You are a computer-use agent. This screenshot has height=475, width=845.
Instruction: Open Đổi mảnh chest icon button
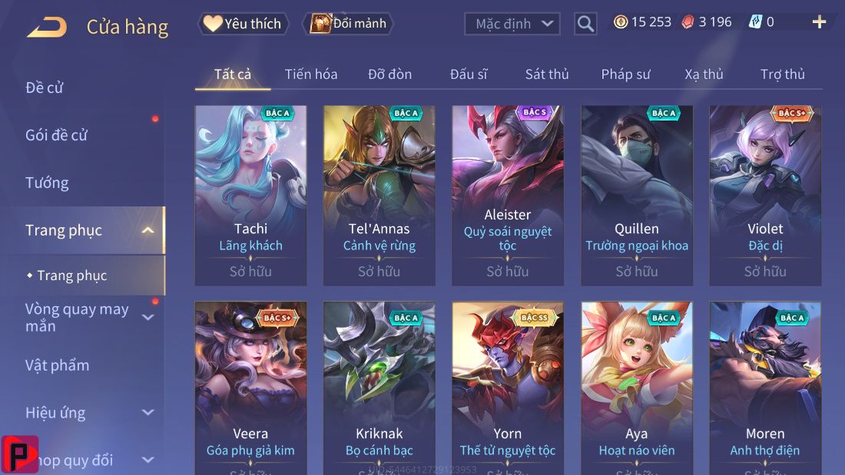coord(320,23)
